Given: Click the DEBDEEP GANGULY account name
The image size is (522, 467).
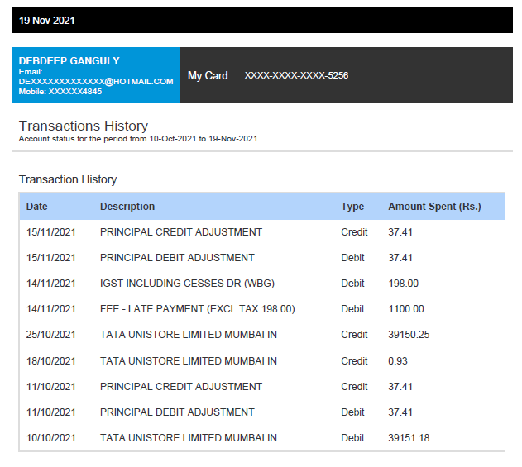Looking at the screenshot, I should click(x=69, y=61).
